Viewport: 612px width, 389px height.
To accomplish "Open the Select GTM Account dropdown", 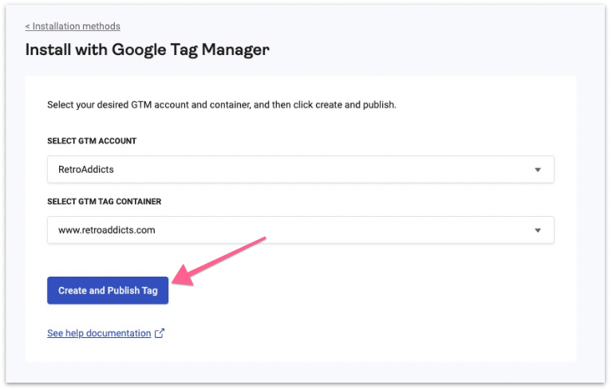I will click(300, 169).
